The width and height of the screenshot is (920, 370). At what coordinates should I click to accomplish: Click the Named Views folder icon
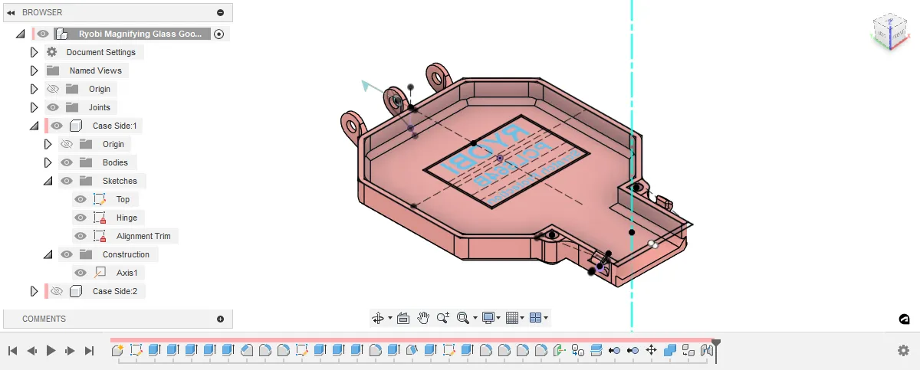[52, 70]
